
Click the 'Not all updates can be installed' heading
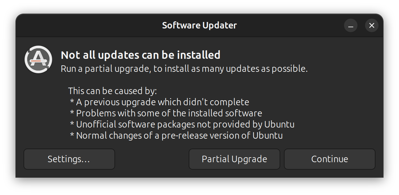140,55
